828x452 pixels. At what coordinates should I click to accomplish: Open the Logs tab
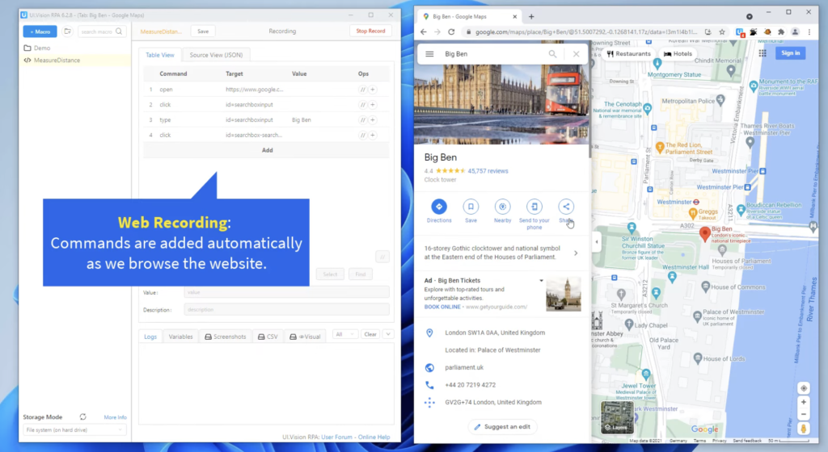(x=150, y=336)
